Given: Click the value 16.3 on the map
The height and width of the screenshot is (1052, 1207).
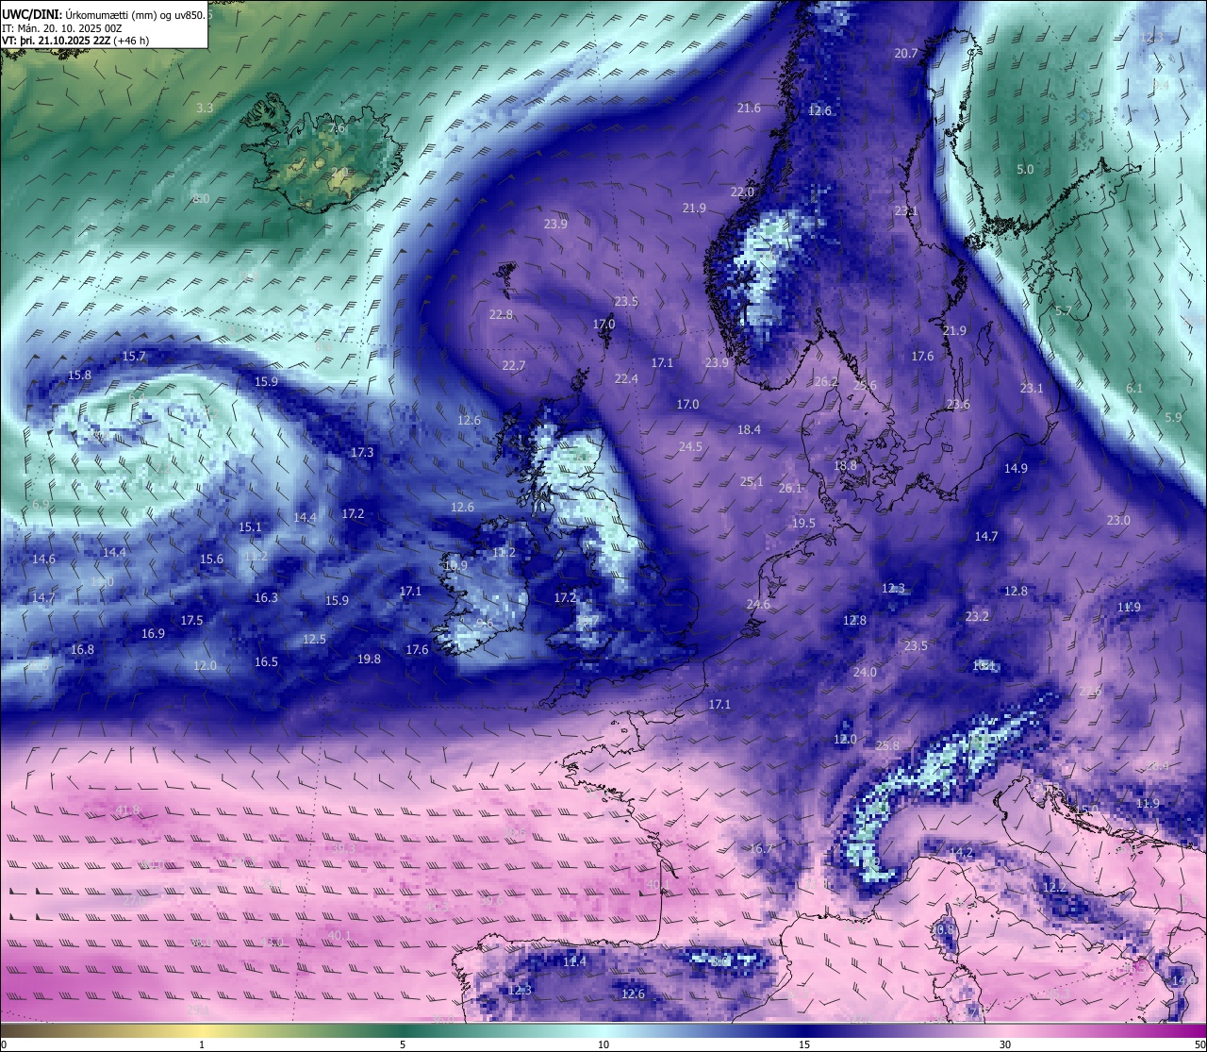Looking at the screenshot, I should [x=266, y=597].
